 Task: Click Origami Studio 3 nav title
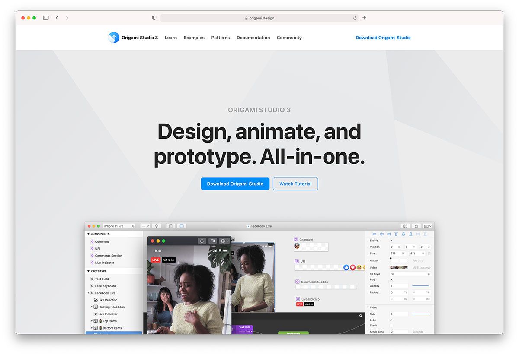pos(140,38)
